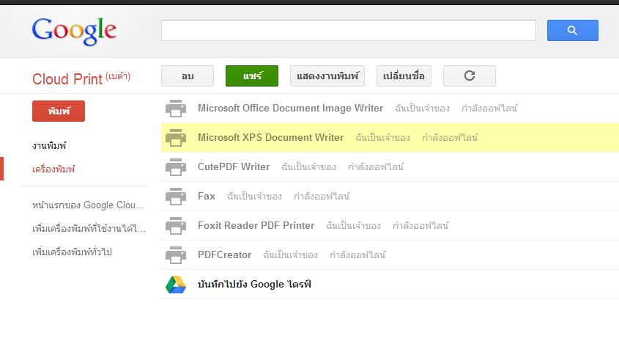
Task: Click printer icon beside CutePDF Writer
Action: click(176, 166)
